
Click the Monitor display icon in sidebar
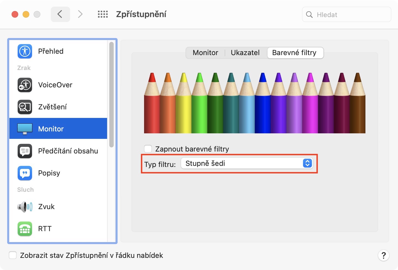[25, 129]
